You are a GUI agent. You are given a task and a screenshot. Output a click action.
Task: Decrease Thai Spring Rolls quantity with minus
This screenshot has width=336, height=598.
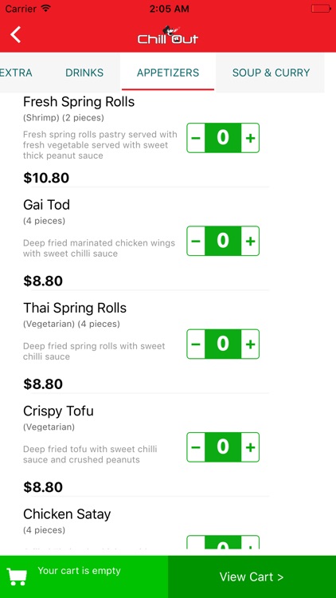(196, 344)
